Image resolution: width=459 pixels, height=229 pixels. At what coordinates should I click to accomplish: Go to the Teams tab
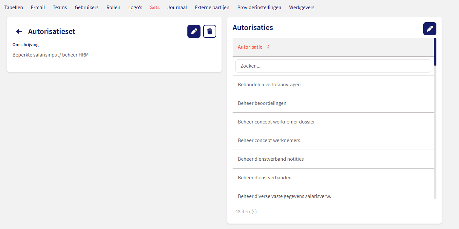tap(60, 7)
